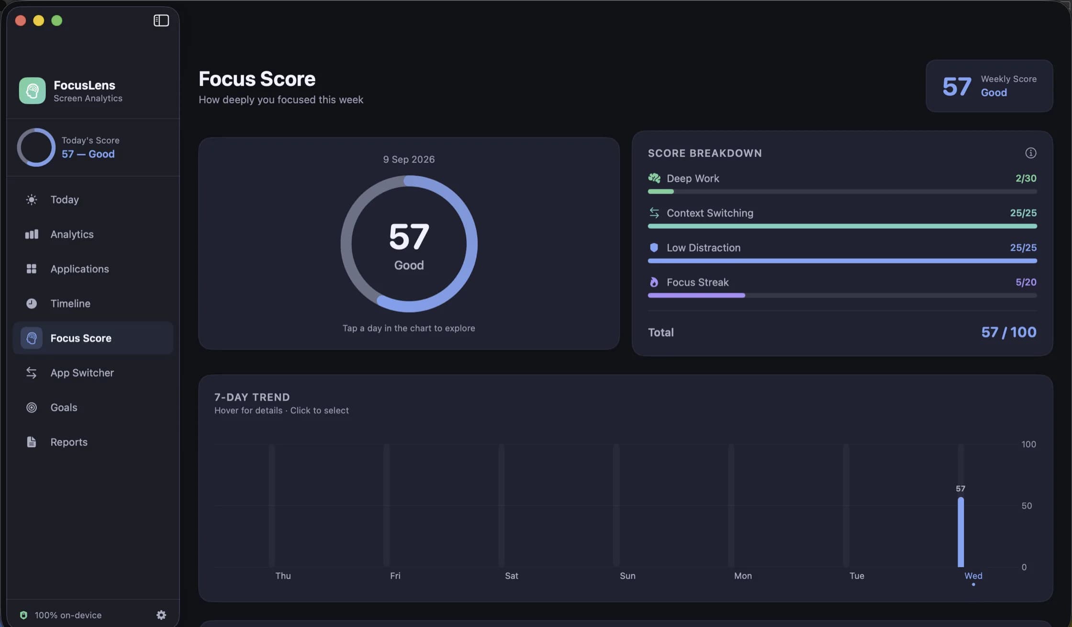
Task: Select the Thu column in trend chart
Action: pyautogui.click(x=272, y=506)
